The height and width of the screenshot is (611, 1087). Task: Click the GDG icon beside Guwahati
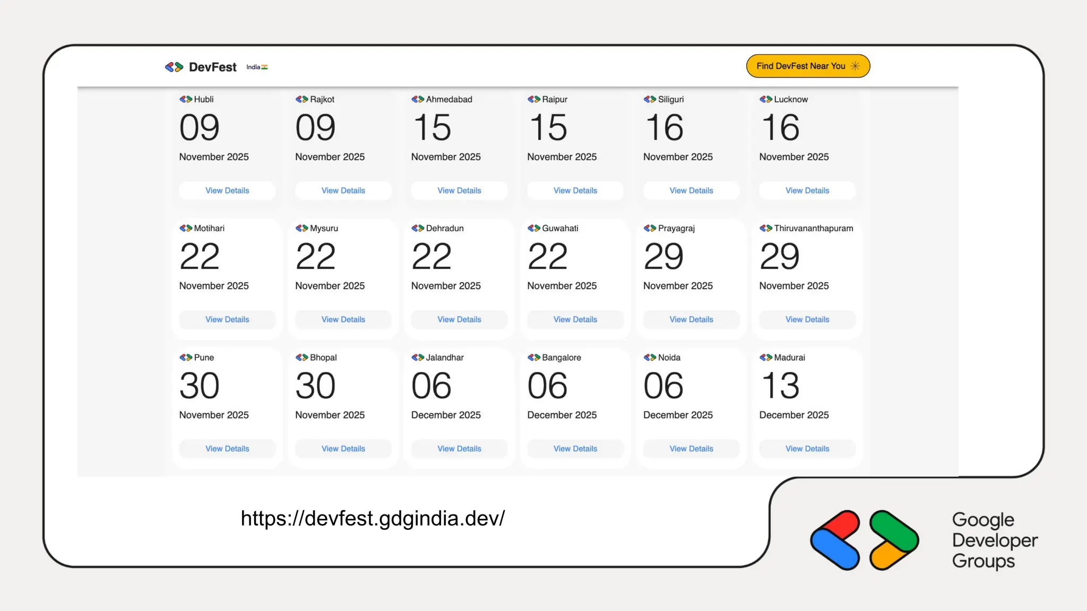click(x=534, y=228)
